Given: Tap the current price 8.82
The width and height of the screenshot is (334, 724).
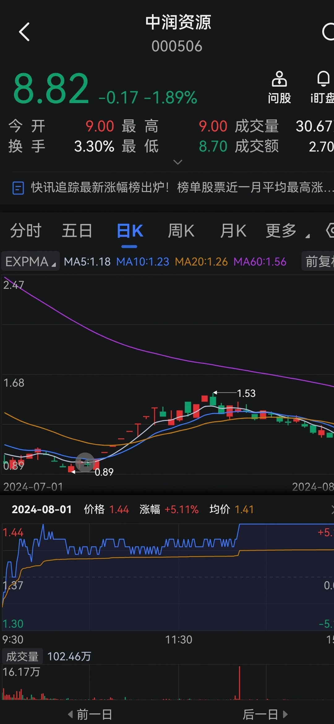Looking at the screenshot, I should (51, 88).
